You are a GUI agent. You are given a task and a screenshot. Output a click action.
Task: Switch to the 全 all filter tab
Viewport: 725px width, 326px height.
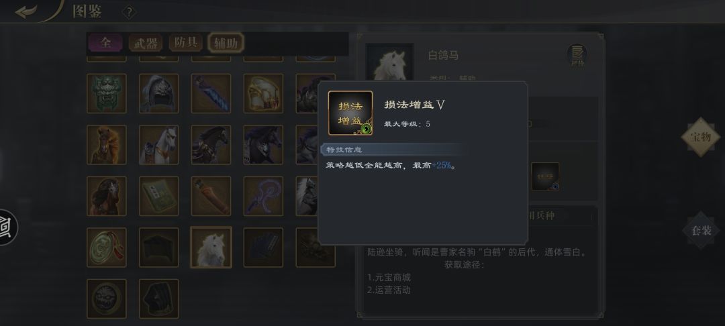pos(106,43)
